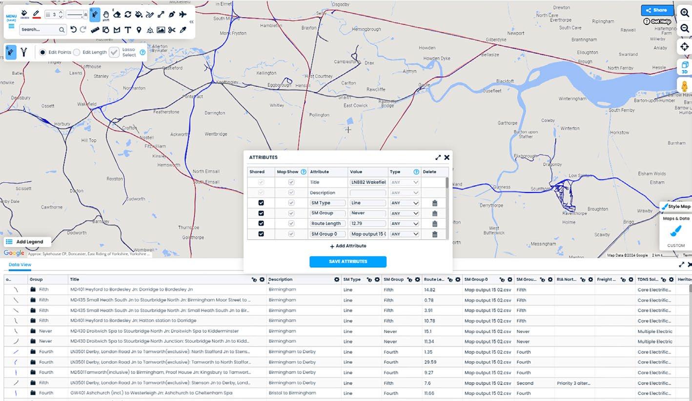This screenshot has height=401, width=692.
Task: Toggle Shared checkbox for SM Group 0
Action: [x=261, y=234]
